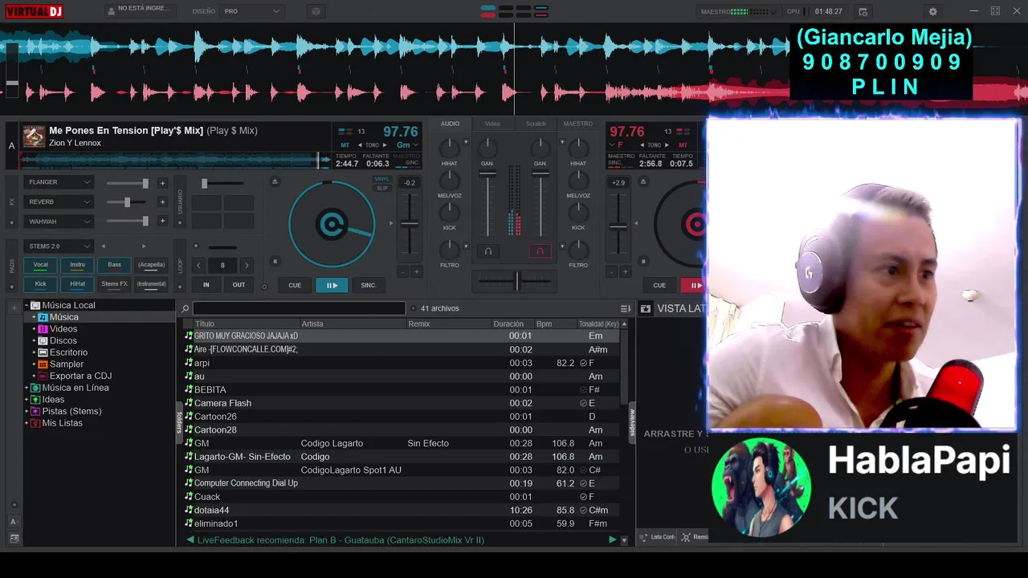The image size is (1028, 578).
Task: Open the PRO layout dropdown
Action: [x=253, y=11]
